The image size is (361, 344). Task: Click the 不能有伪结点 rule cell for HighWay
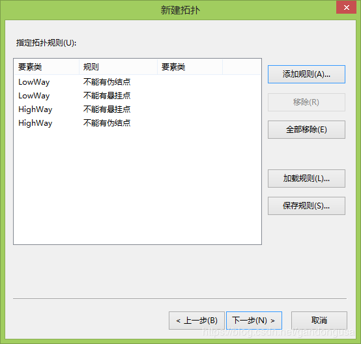(107, 123)
